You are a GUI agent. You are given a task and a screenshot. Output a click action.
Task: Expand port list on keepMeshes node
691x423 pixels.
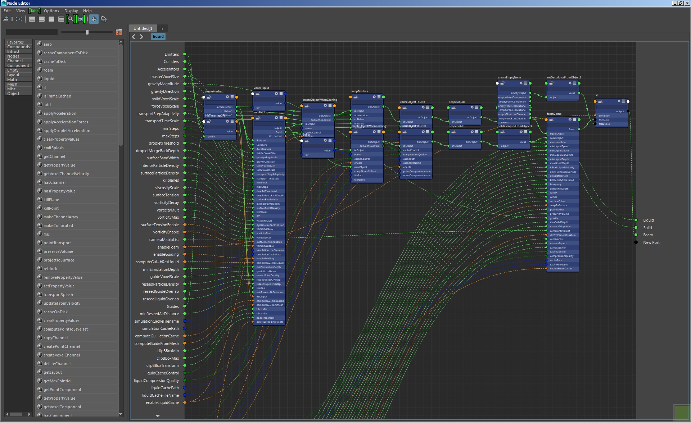[x=379, y=97]
